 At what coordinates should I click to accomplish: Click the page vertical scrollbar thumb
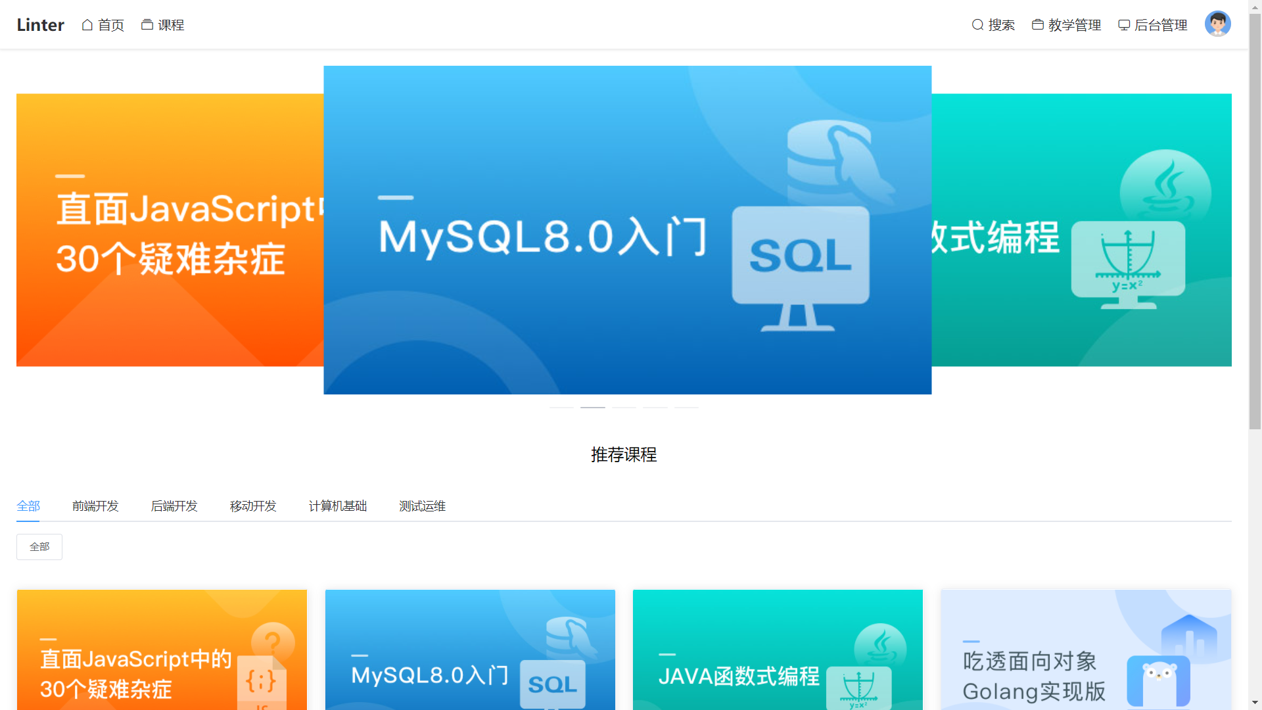(x=1255, y=220)
